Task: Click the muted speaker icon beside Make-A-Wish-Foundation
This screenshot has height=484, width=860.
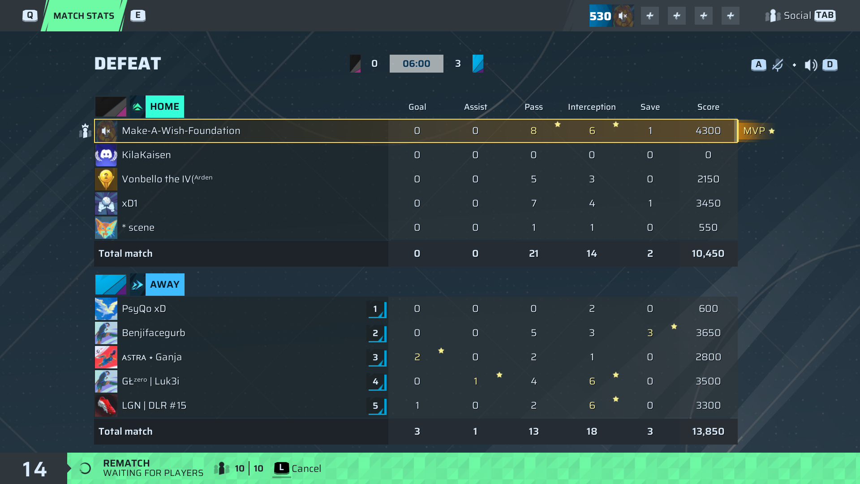Action: (x=106, y=131)
